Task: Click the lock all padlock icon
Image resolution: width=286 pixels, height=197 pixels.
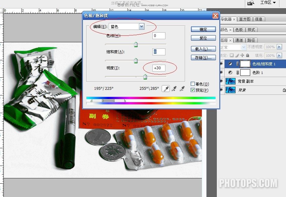Action: click(247, 55)
